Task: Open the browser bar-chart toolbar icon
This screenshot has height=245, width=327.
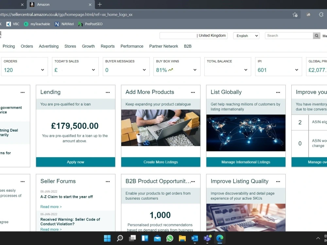Action: click(308, 15)
